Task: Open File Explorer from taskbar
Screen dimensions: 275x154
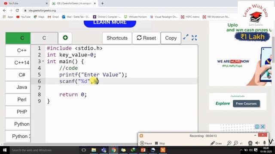Action: pos(94,150)
